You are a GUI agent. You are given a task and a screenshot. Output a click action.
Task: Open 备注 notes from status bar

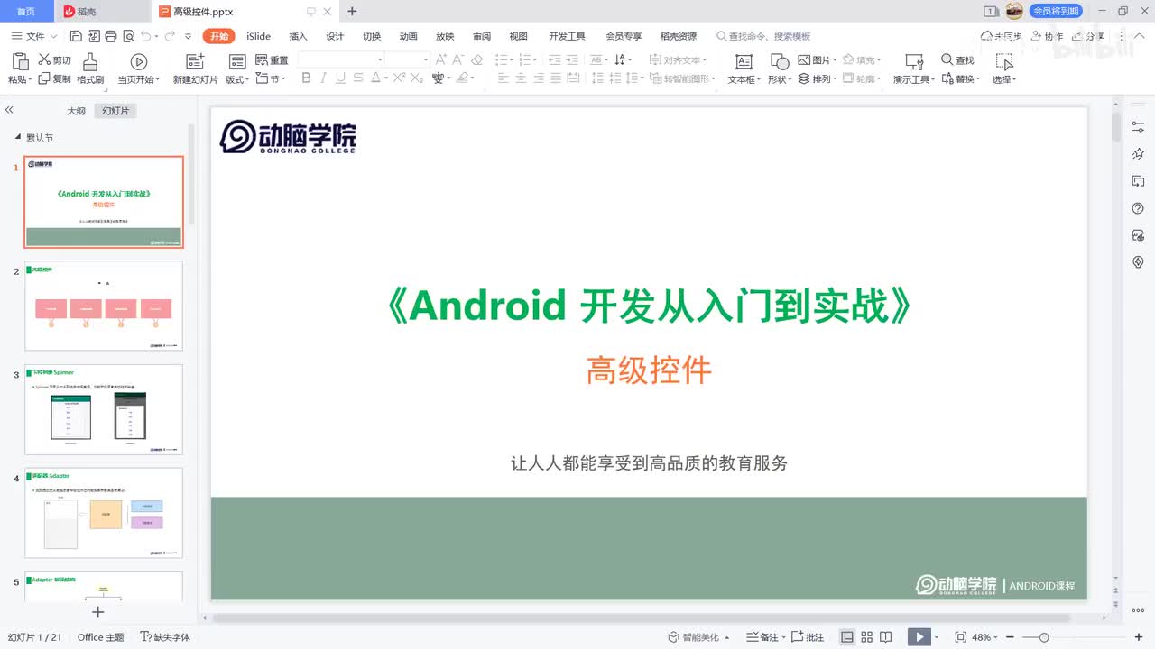(x=763, y=637)
